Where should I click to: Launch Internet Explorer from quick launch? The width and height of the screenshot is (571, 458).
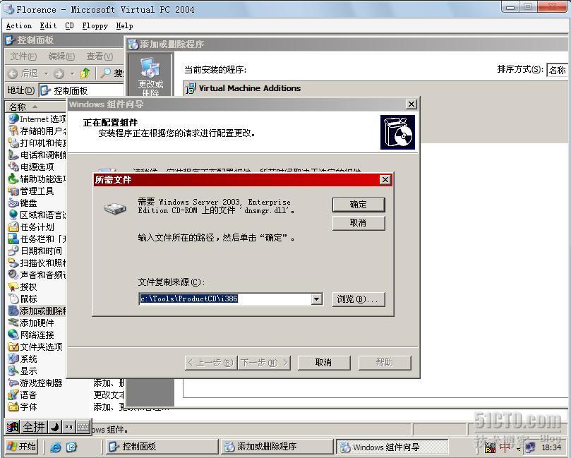point(56,447)
